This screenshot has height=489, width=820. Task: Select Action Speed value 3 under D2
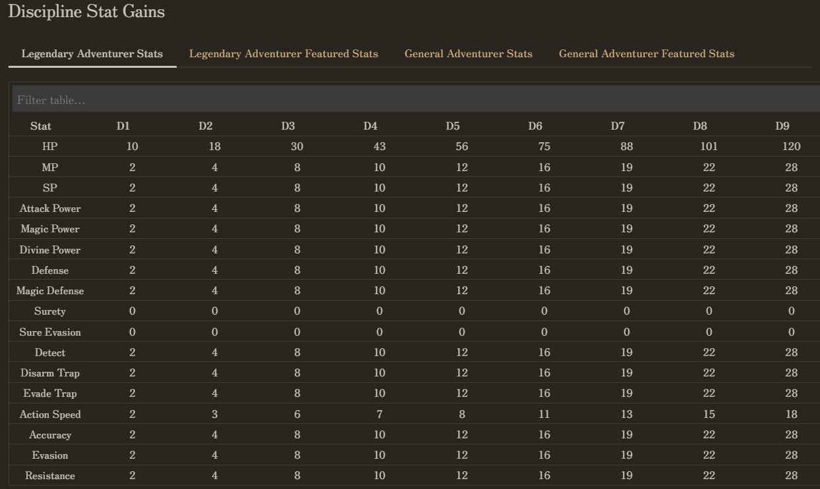tap(215, 415)
